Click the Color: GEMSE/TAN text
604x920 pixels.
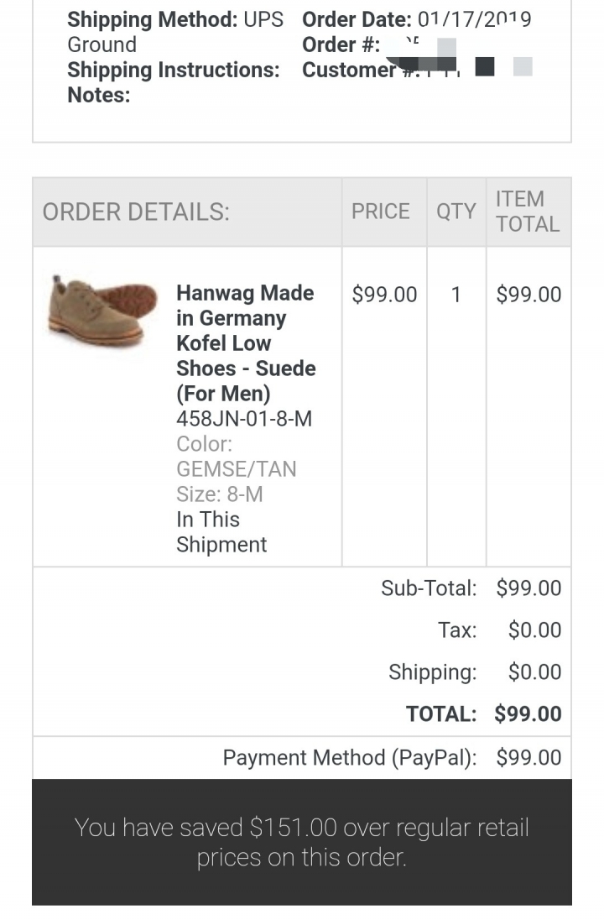pyautogui.click(x=237, y=456)
